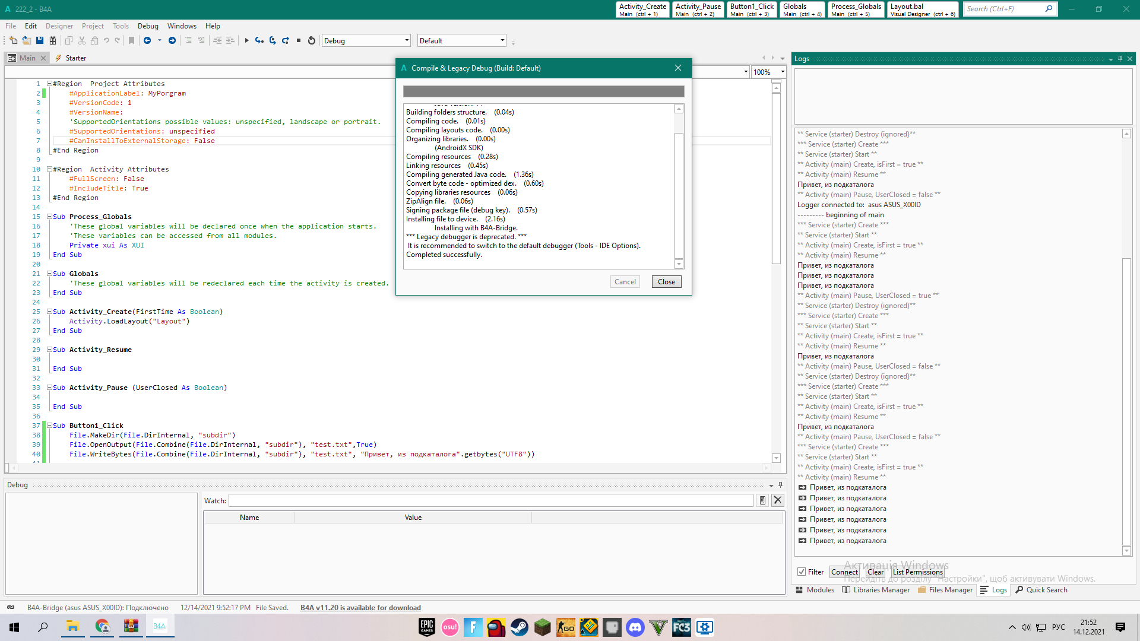Uncheck the Filter checkbox in the Logs panel
1140x641 pixels.
click(x=802, y=572)
